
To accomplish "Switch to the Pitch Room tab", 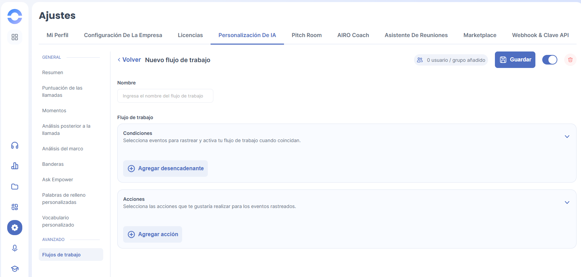I will click(306, 35).
